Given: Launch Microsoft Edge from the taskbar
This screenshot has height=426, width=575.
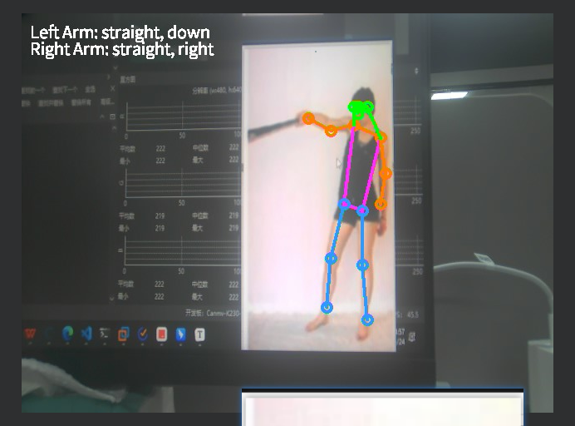Looking at the screenshot, I should 67,334.
